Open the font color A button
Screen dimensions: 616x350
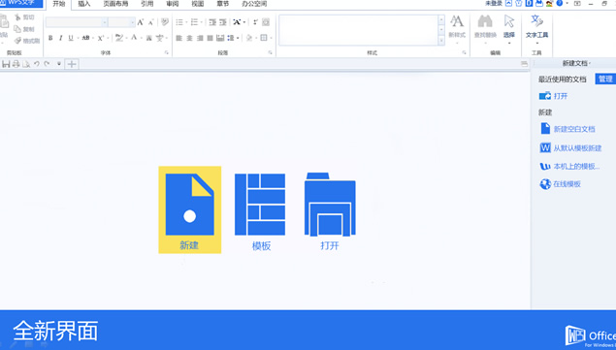tap(134, 37)
